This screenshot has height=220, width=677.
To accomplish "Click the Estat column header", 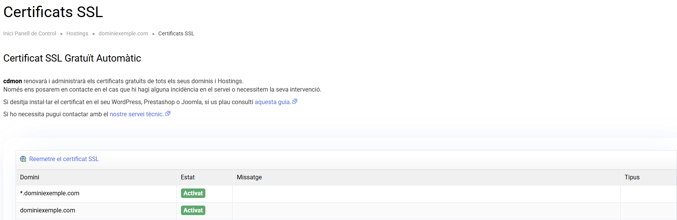I will tap(187, 177).
